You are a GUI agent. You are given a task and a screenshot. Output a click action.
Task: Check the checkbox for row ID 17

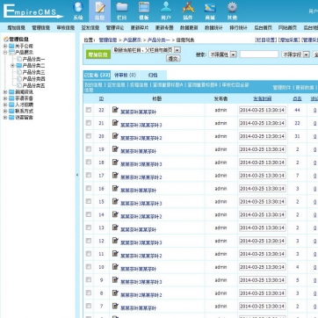(x=89, y=175)
